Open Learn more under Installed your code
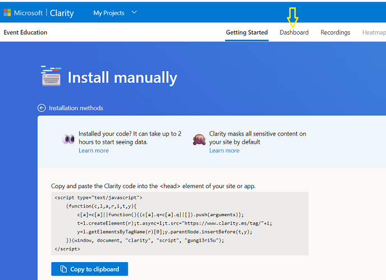Viewport: 386px width, 280px height. pos(94,151)
